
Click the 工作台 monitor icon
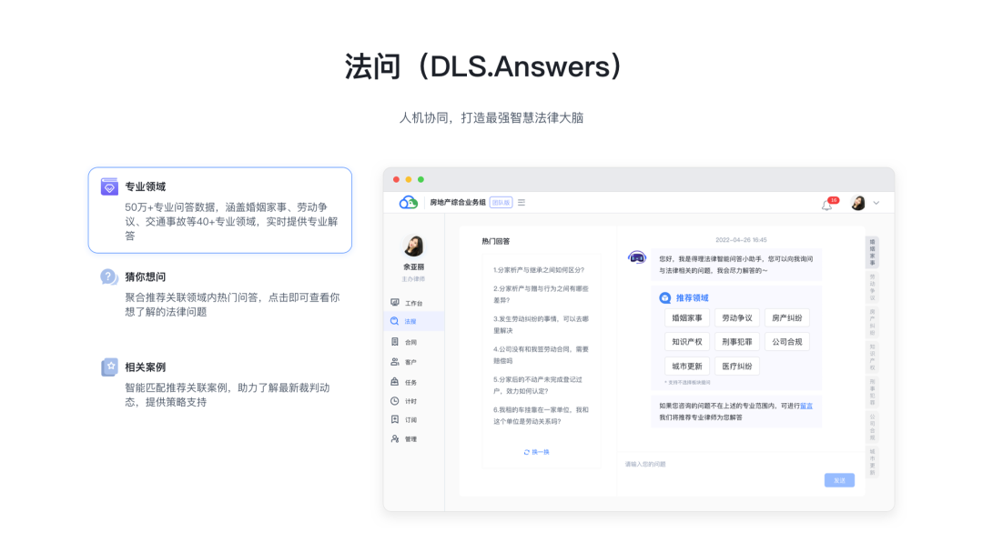click(x=395, y=303)
